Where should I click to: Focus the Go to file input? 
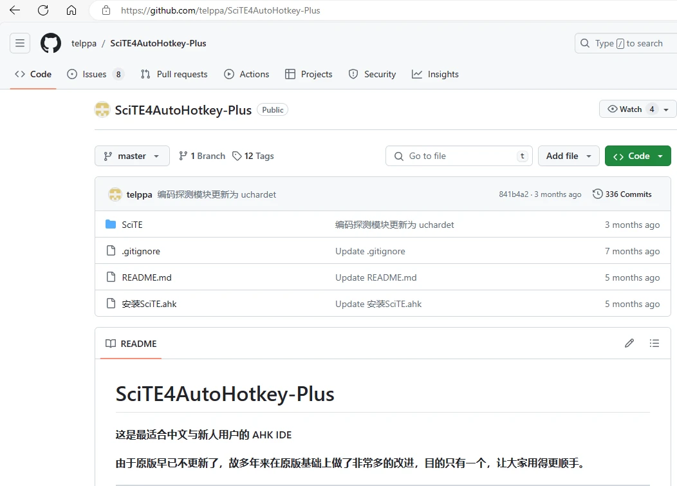[x=459, y=156]
